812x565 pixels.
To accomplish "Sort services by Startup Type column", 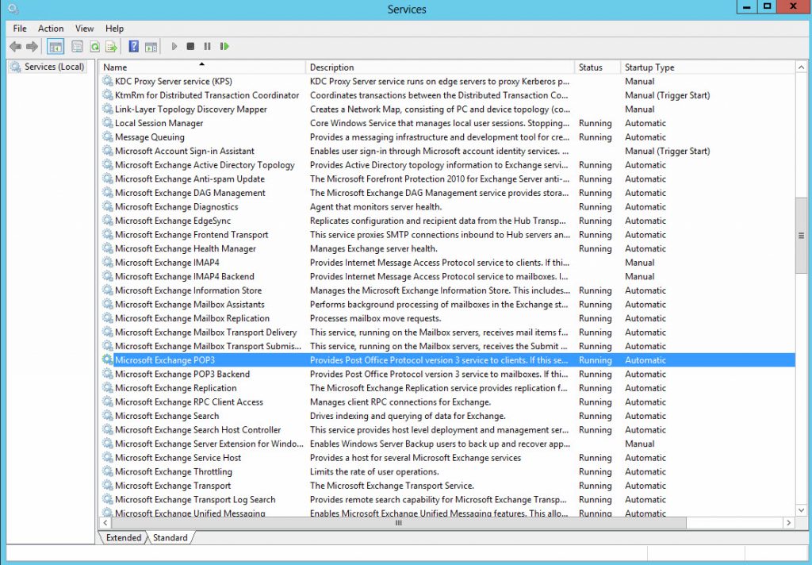I will click(706, 67).
